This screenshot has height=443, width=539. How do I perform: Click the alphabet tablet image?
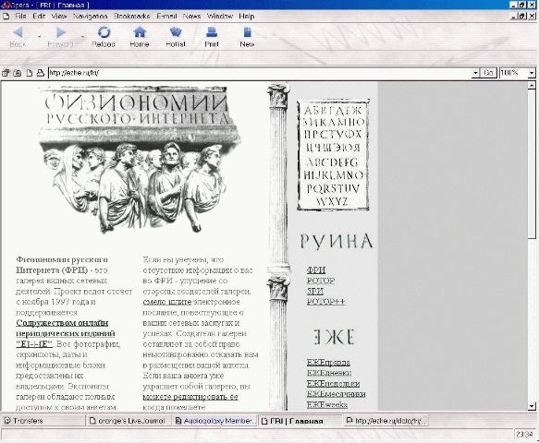(x=333, y=154)
